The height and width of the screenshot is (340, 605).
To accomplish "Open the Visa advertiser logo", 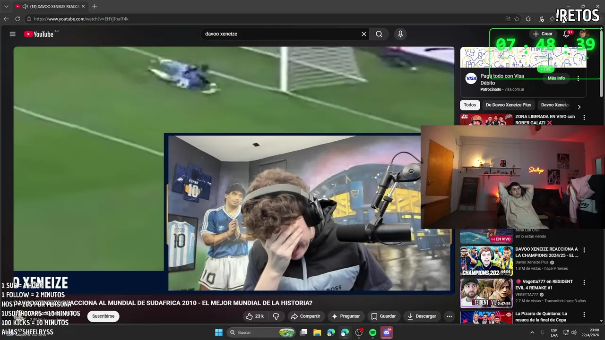I will pos(471,79).
